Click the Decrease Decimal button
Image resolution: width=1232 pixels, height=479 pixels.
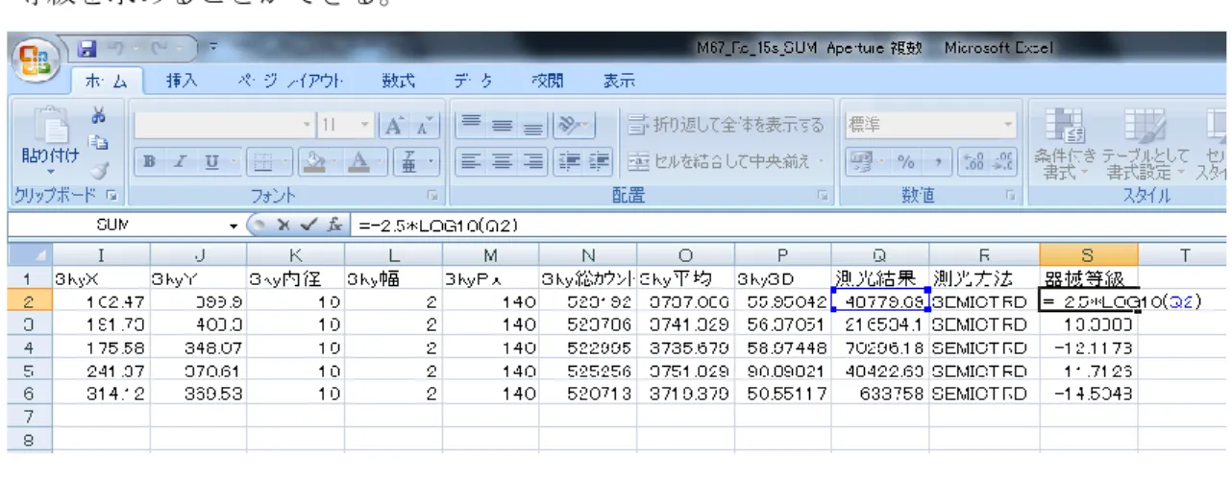tap(1001, 161)
